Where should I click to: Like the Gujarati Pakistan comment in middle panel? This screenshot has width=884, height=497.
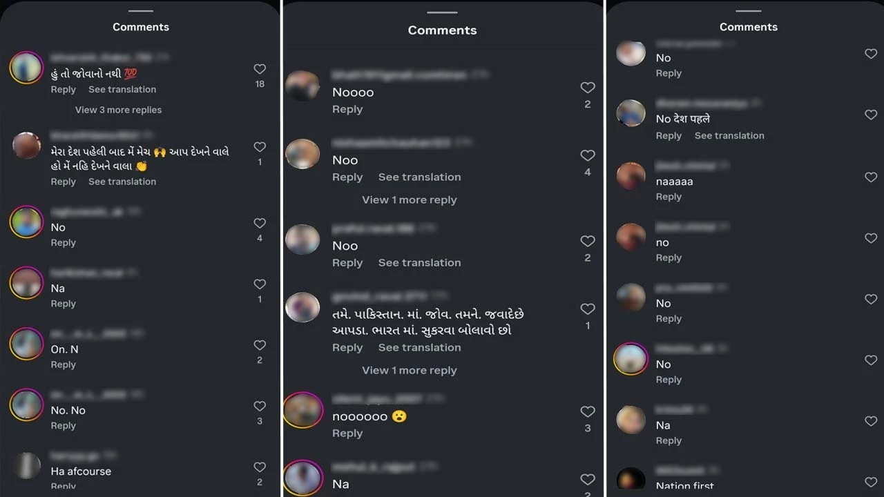click(x=588, y=309)
